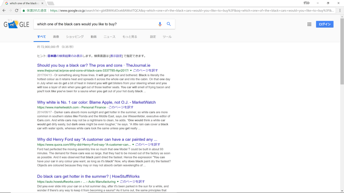Select the すべて results tab
This screenshot has width=344, height=193.
click(41, 37)
